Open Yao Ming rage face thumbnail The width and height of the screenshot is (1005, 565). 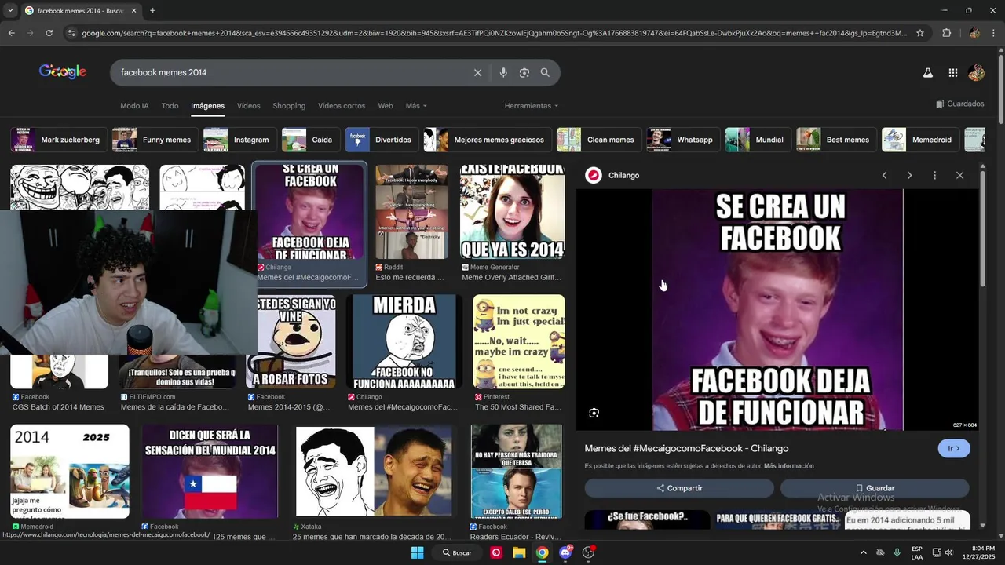(375, 472)
